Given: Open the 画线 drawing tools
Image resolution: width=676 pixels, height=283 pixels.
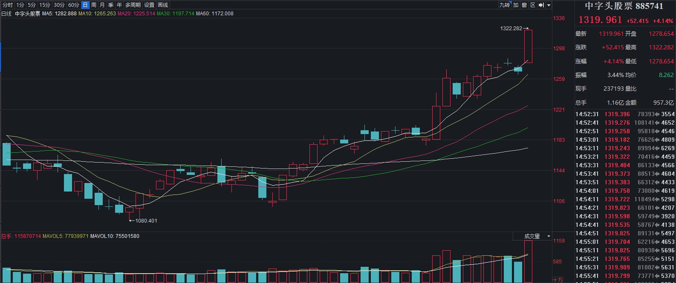Looking at the screenshot, I should pos(163,5).
